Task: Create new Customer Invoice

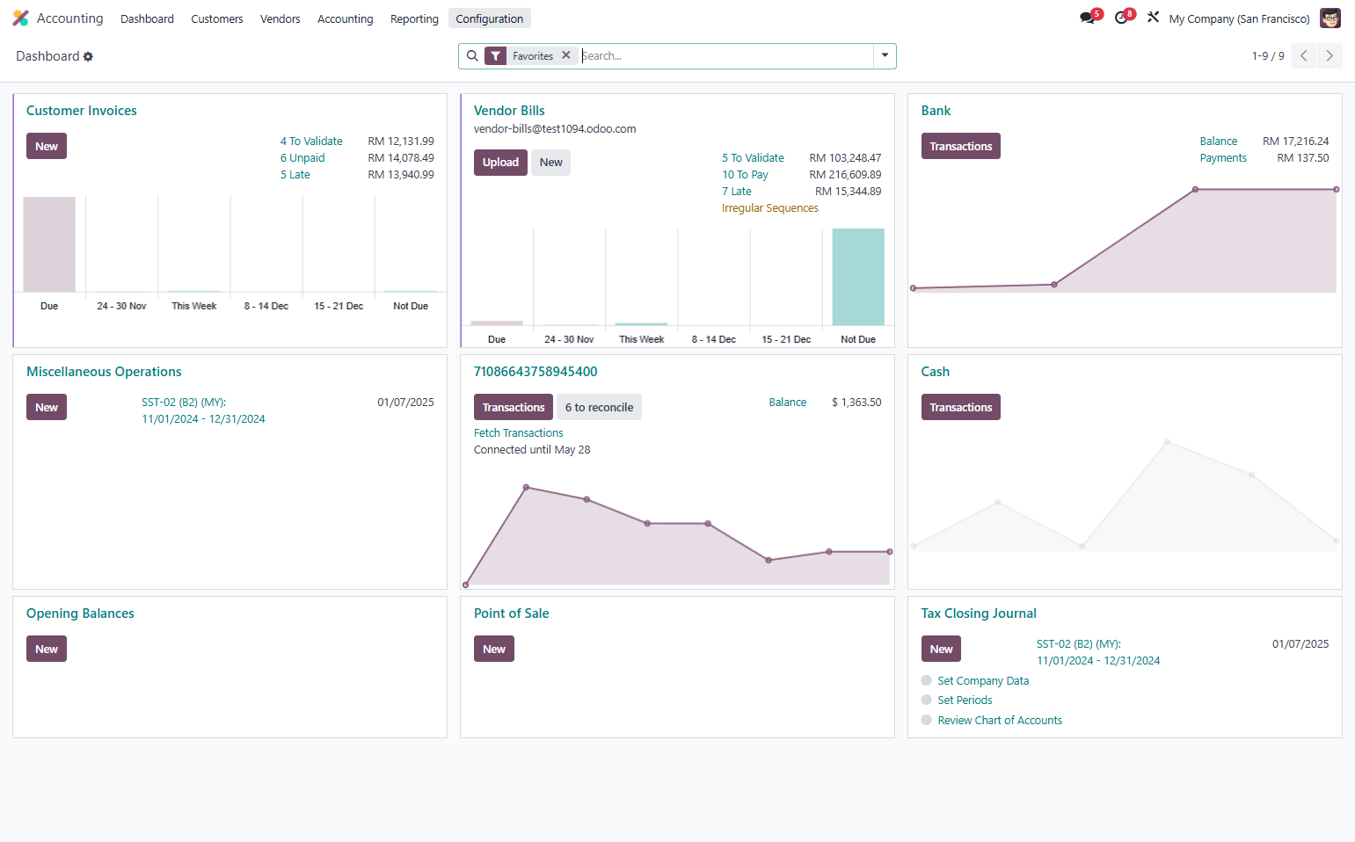Action: pyautogui.click(x=47, y=146)
